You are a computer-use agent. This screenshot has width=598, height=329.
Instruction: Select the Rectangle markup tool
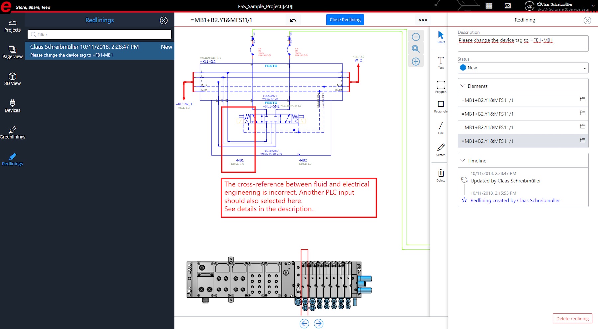point(440,106)
